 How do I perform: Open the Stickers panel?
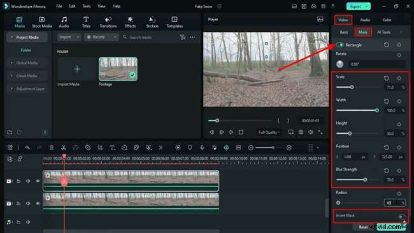pyautogui.click(x=152, y=22)
